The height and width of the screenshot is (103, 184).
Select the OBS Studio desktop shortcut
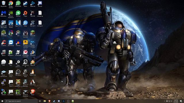(18, 73)
